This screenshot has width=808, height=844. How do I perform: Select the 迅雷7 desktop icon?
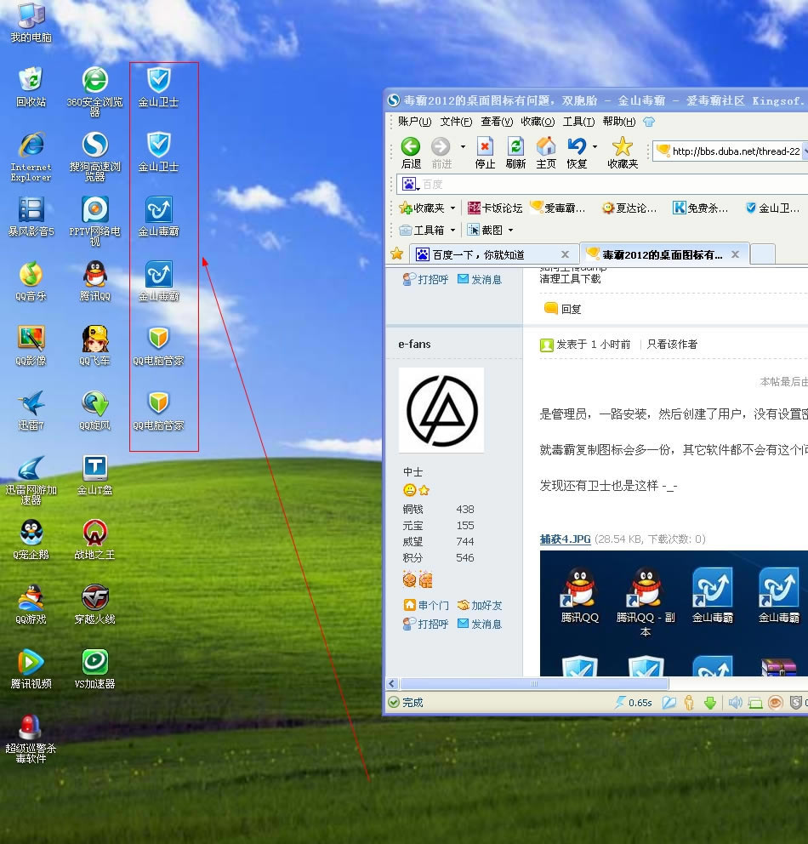31,410
